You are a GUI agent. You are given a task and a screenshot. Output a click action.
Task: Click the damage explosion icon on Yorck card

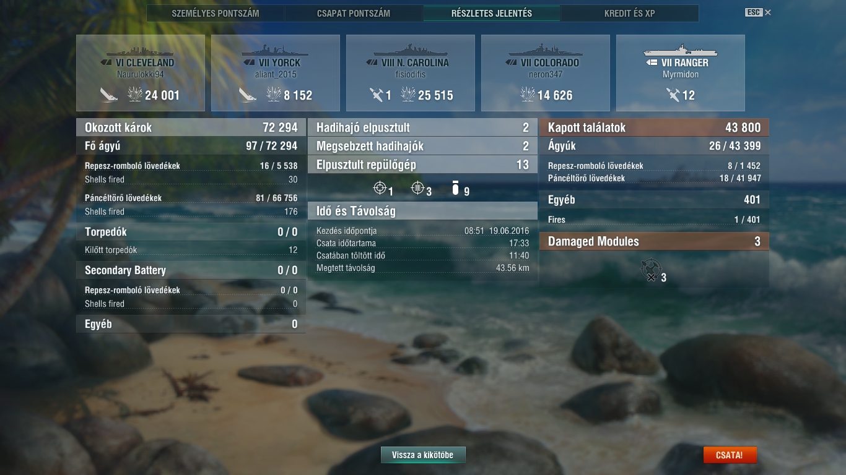point(274,95)
